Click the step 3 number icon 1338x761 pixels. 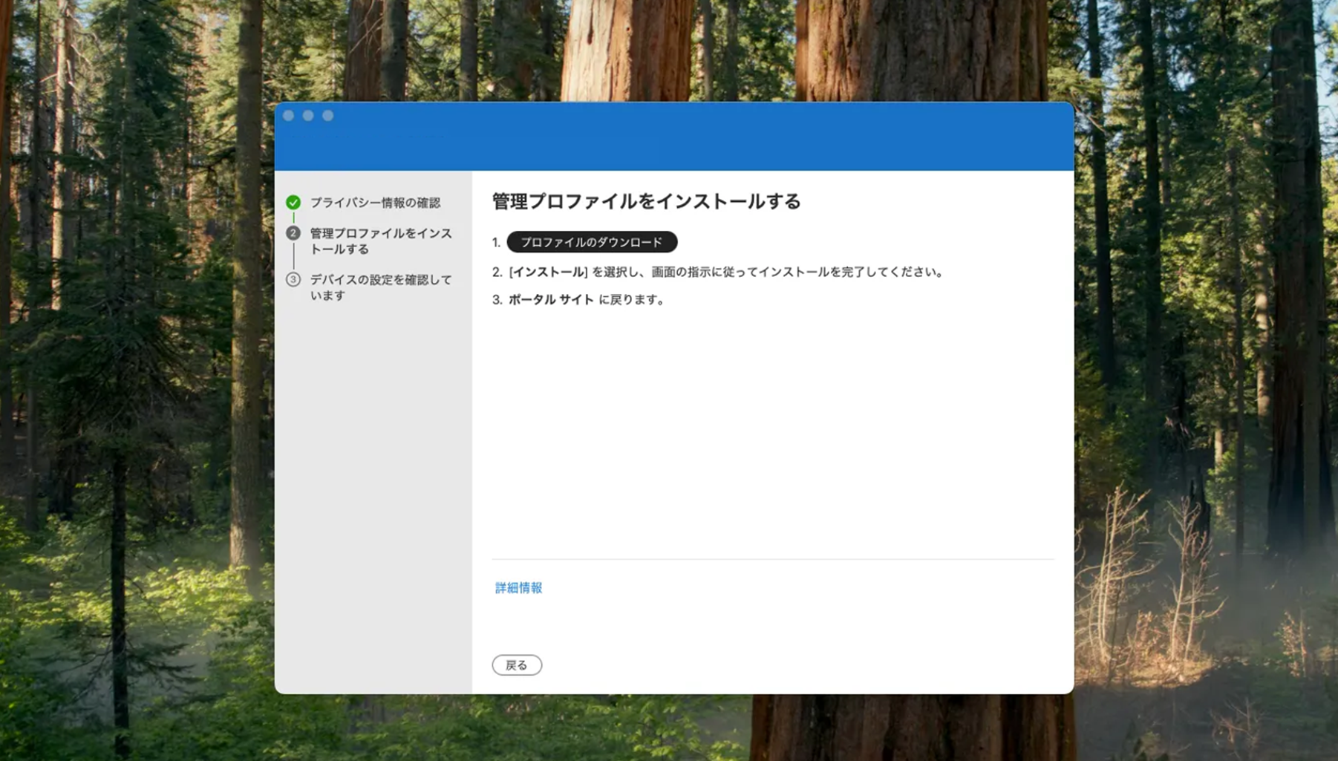pos(293,280)
